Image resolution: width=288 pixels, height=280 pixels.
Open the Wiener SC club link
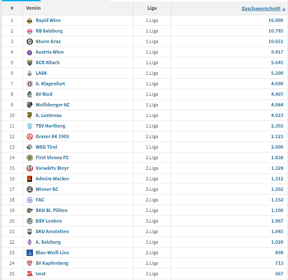[47, 189]
